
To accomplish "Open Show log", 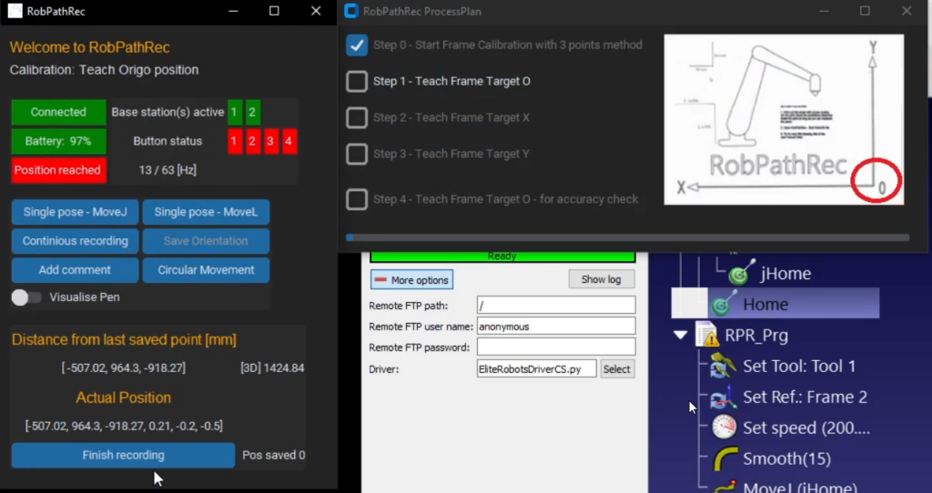I will coord(601,279).
